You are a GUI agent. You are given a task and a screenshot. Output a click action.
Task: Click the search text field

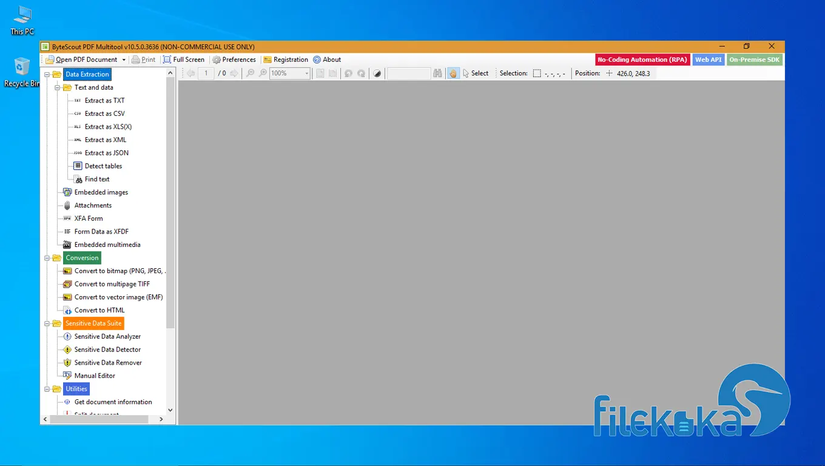[409, 73]
